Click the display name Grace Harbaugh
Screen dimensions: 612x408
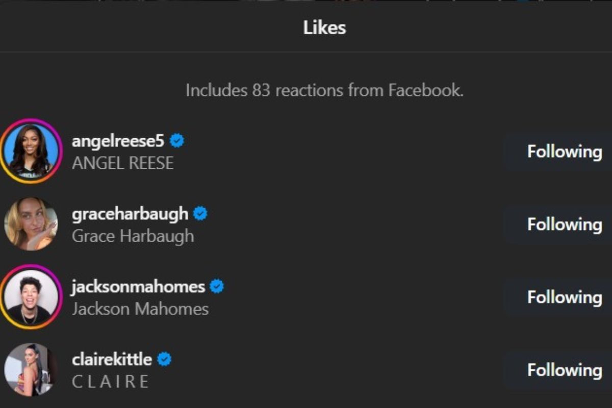pos(133,236)
